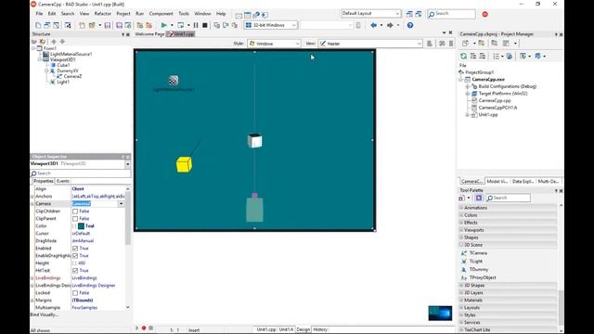The image size is (594, 334).
Task: Toggle the Locked property checkbox
Action: [x=75, y=293]
